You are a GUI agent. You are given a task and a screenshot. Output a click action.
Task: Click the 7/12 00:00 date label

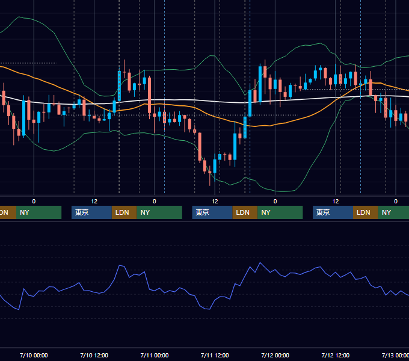[x=275, y=355]
